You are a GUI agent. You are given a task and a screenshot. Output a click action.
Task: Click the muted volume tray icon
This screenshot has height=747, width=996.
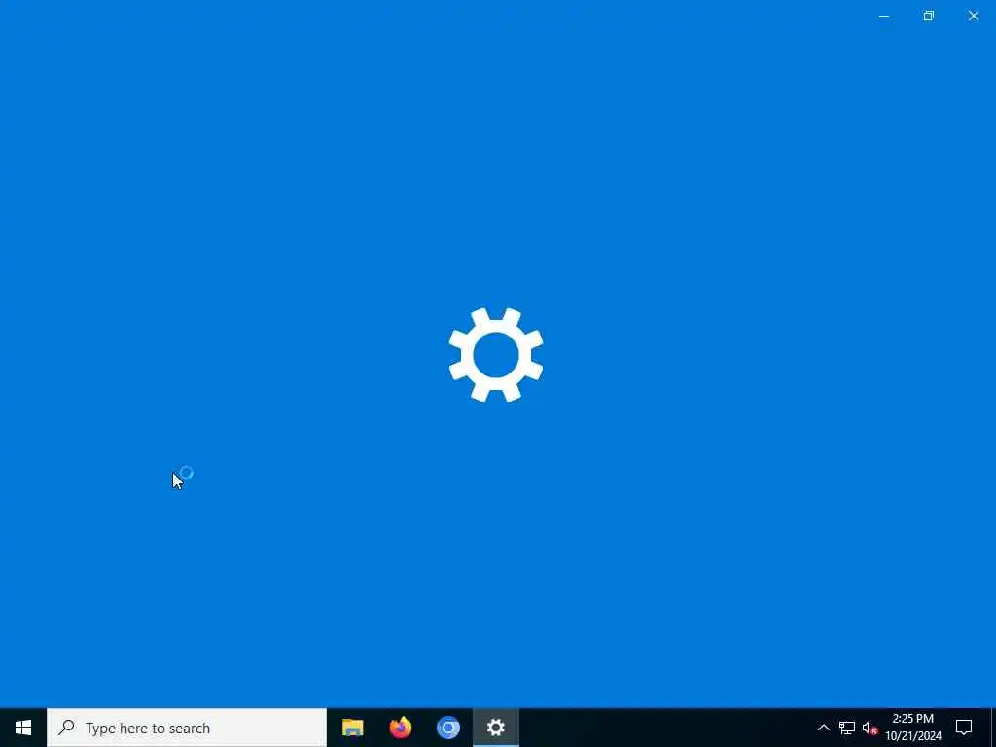[870, 728]
